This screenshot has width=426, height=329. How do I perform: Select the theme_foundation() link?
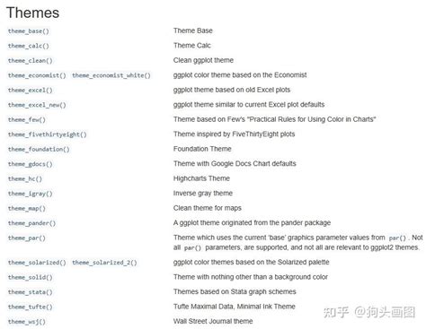[x=39, y=150]
